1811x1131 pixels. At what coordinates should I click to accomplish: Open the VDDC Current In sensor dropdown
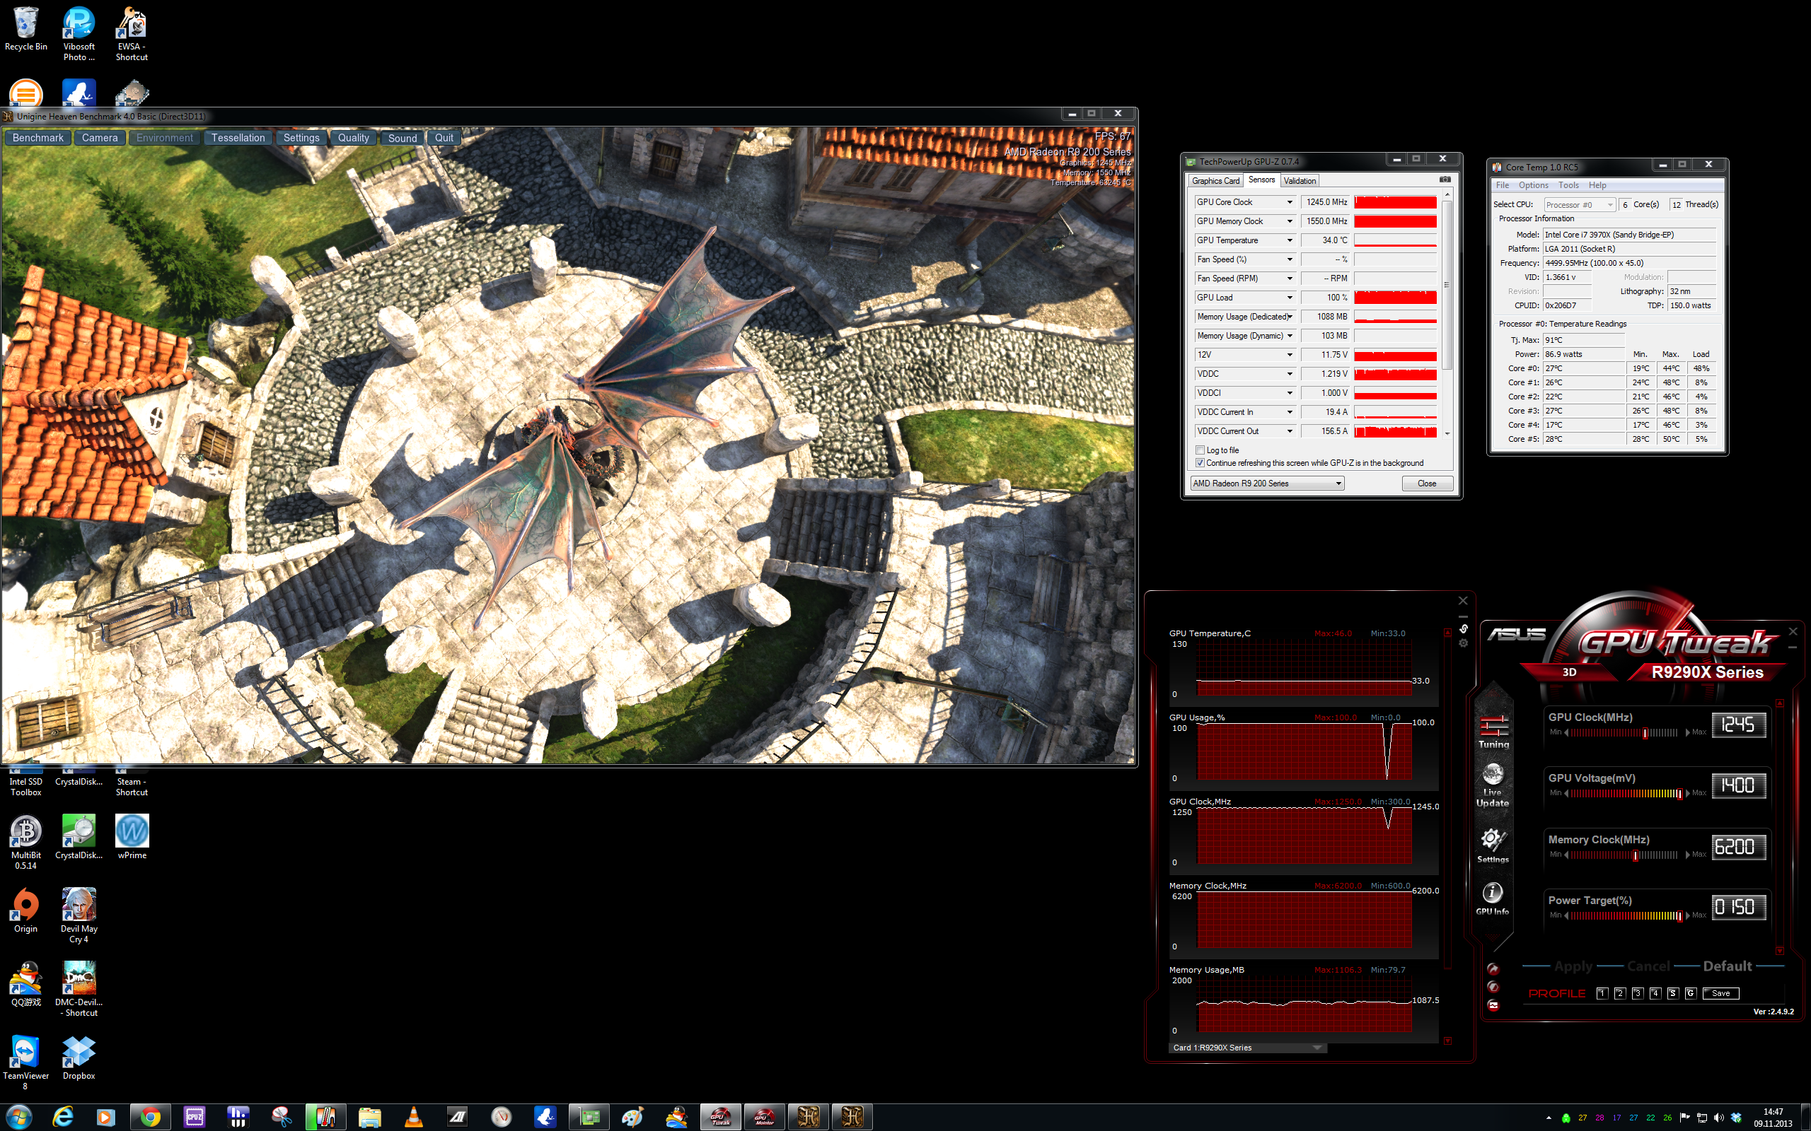click(x=1290, y=412)
